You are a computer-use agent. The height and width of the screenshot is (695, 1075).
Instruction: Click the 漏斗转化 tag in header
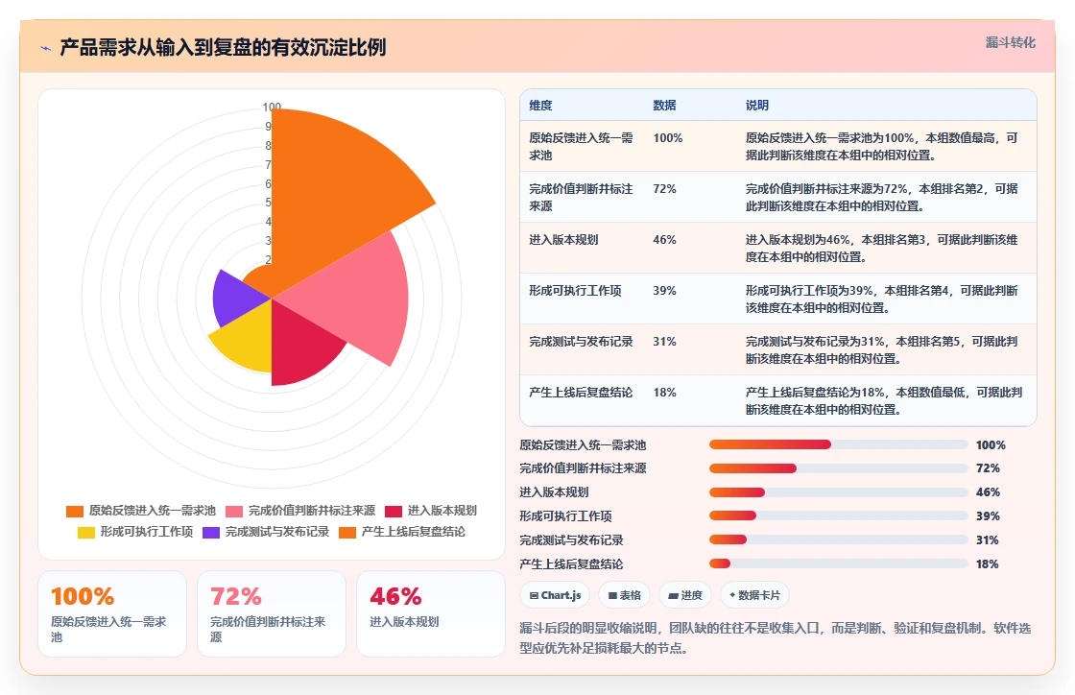tap(1010, 42)
